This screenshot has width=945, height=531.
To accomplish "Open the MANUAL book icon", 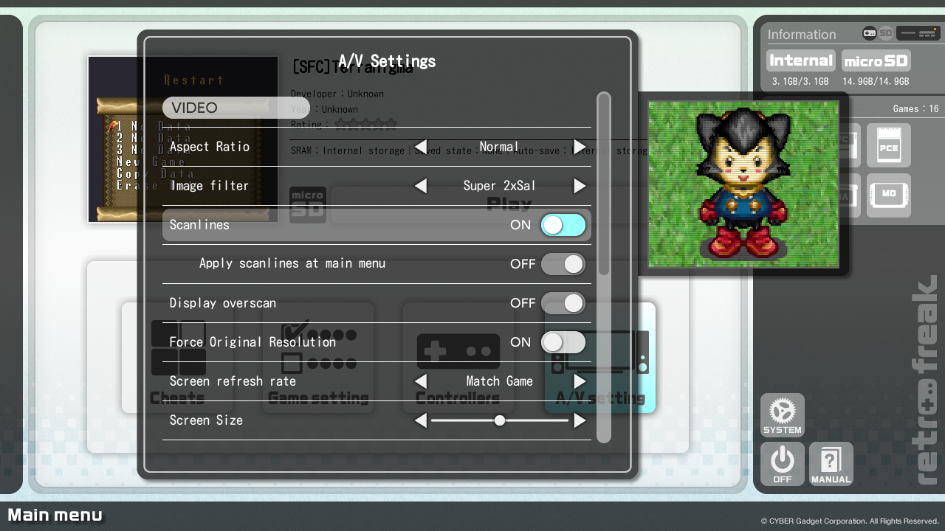I will 831,464.
